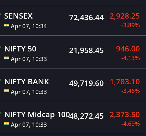Screen dimensions: 146x136
Task: Click the -4.13% change for NIFTY 50
Action: pyautogui.click(x=131, y=58)
